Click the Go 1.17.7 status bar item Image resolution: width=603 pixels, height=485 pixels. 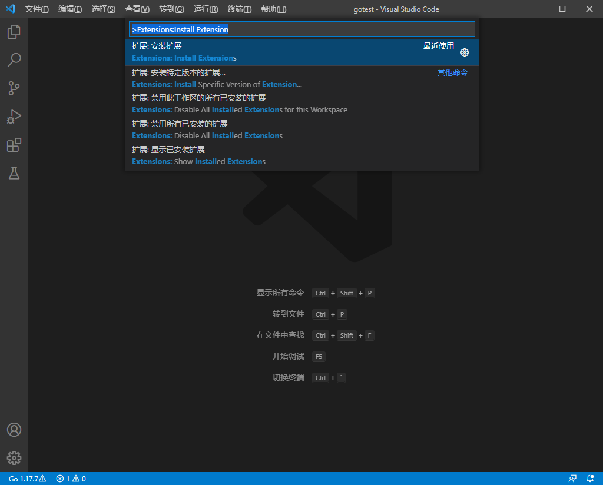[x=27, y=479]
